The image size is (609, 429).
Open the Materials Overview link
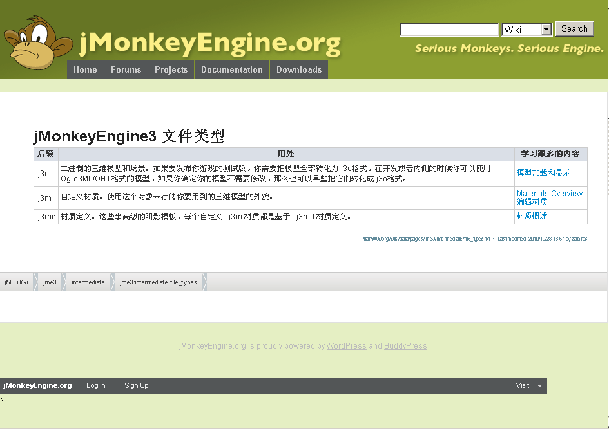550,194
